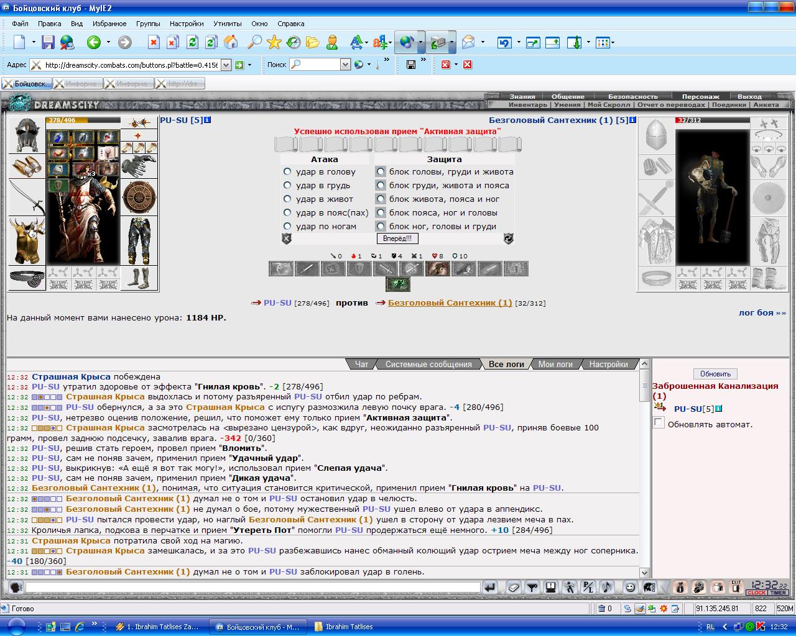Screen dimensions: 796x636
Task: Open the Файл menu
Action: click(x=20, y=24)
